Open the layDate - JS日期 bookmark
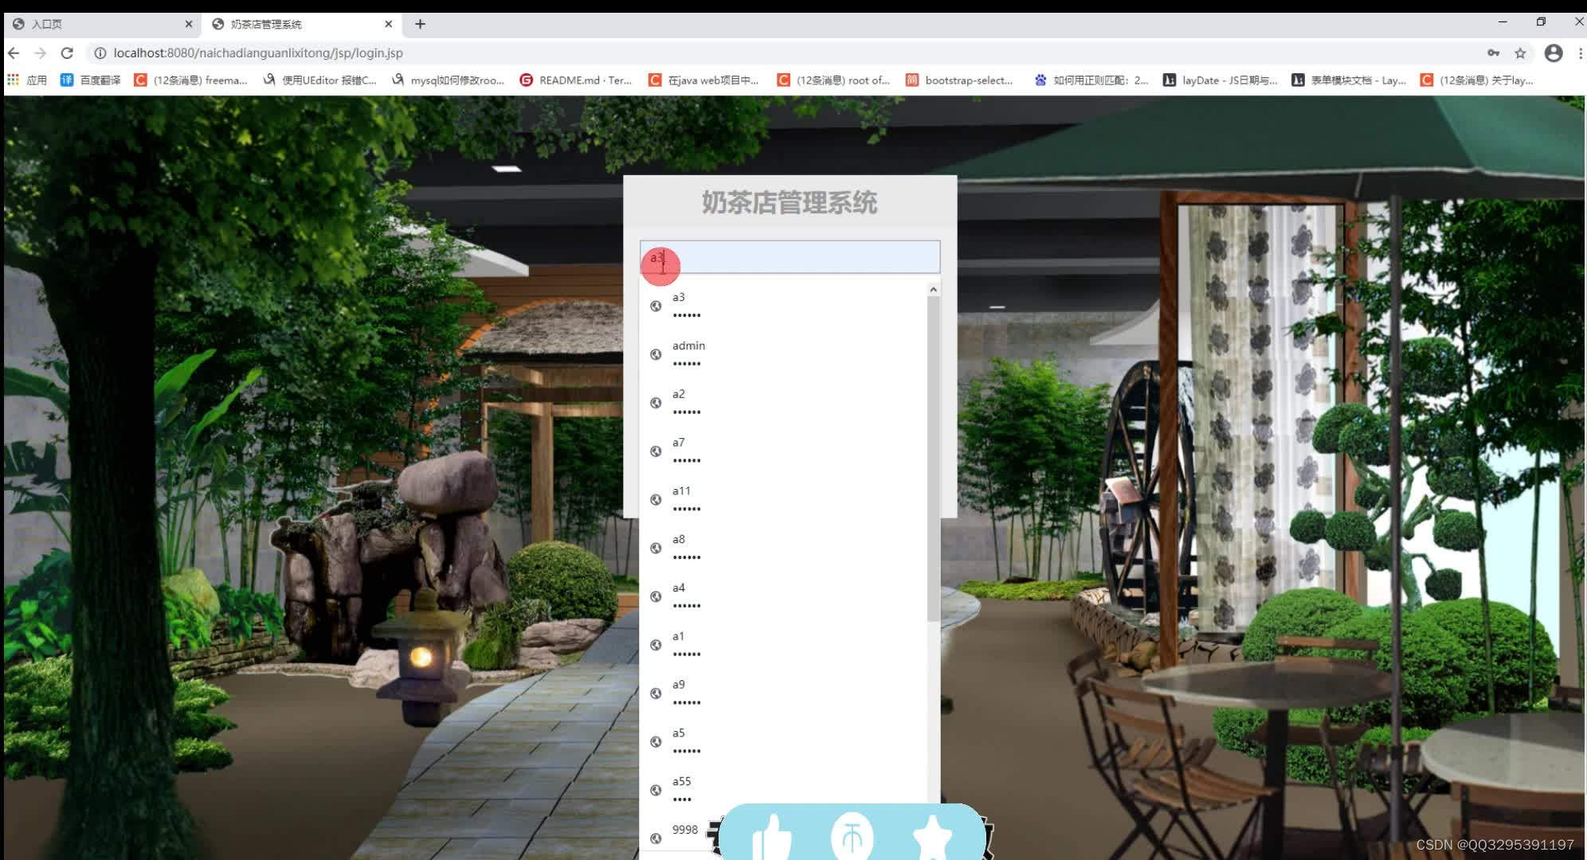 1221,80
